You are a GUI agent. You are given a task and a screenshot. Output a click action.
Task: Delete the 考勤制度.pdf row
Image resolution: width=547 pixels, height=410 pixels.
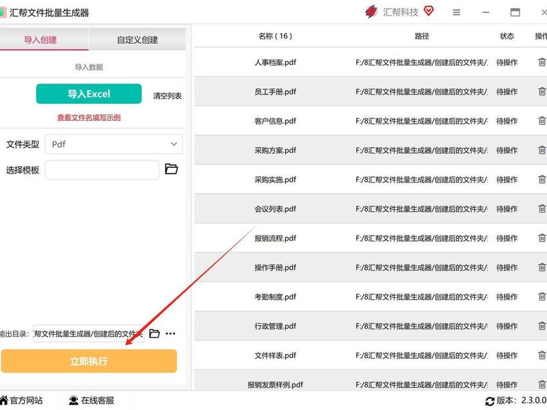coord(542,297)
